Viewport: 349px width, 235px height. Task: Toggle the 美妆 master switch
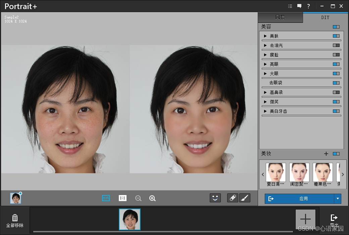(336, 154)
